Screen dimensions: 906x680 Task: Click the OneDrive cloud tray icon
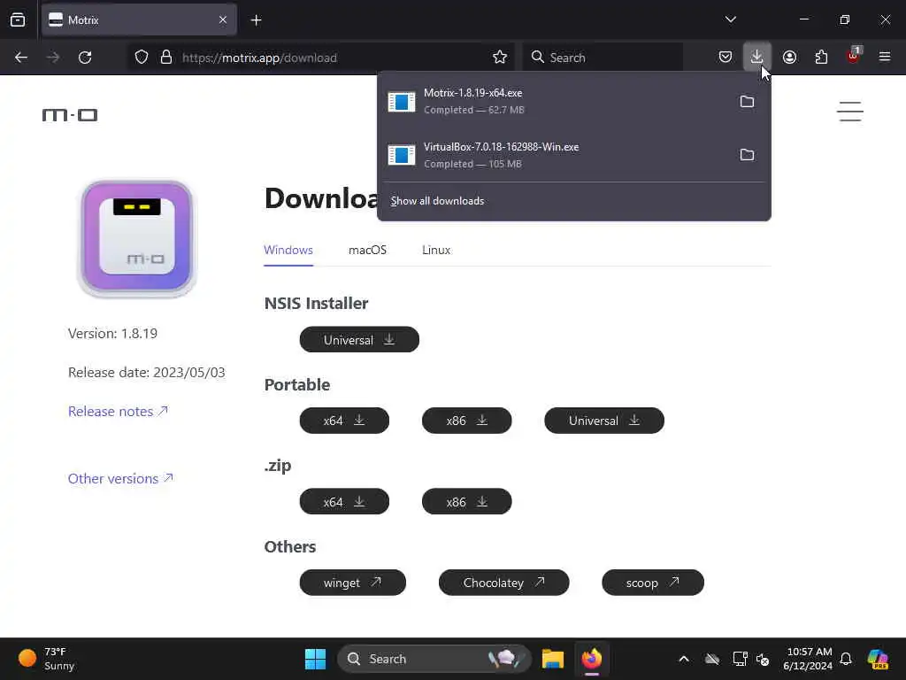[x=712, y=659]
